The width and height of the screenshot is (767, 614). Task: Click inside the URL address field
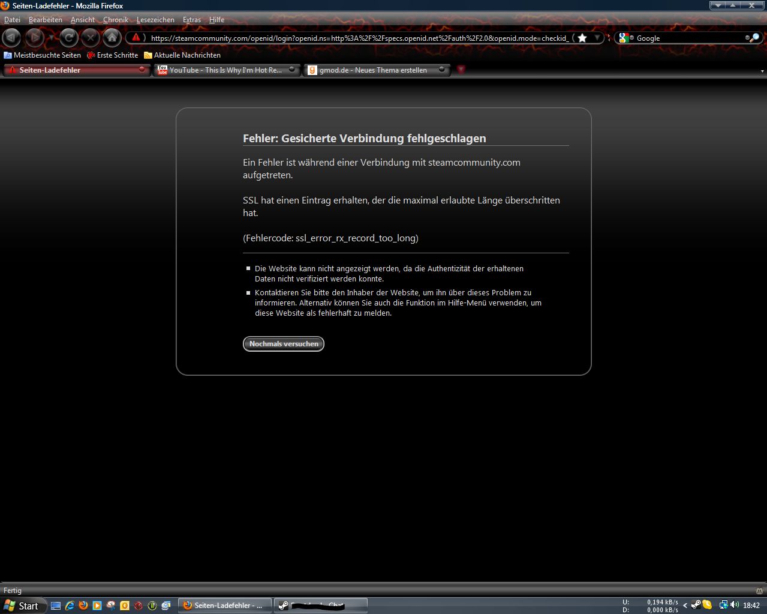pyautogui.click(x=359, y=38)
